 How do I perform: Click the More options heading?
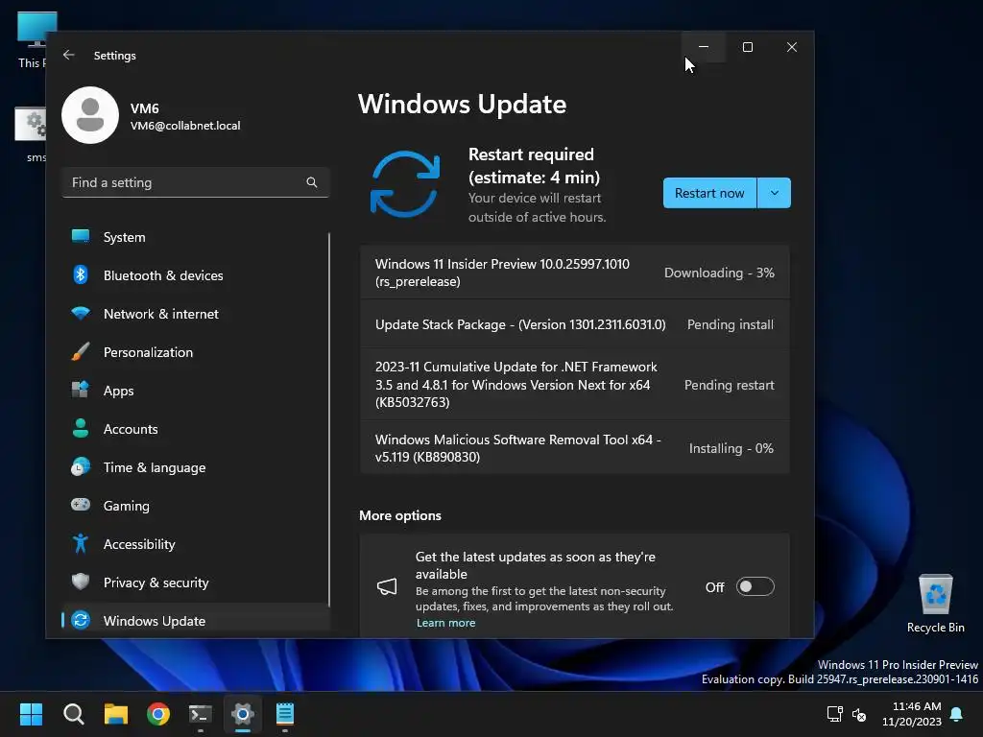pyautogui.click(x=400, y=515)
